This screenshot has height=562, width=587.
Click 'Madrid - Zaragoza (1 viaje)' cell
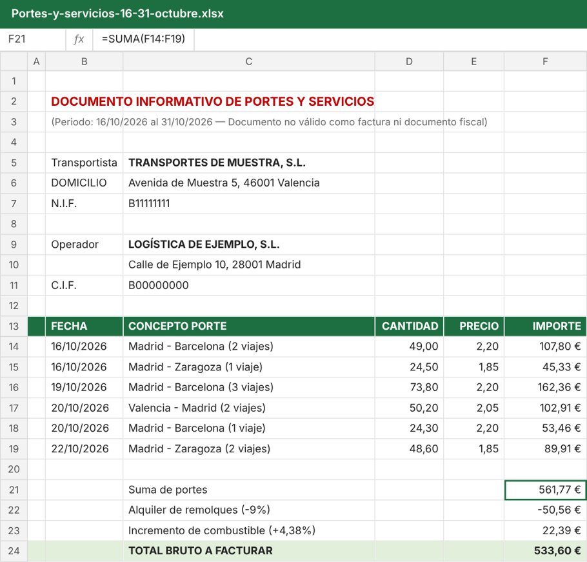(248, 367)
